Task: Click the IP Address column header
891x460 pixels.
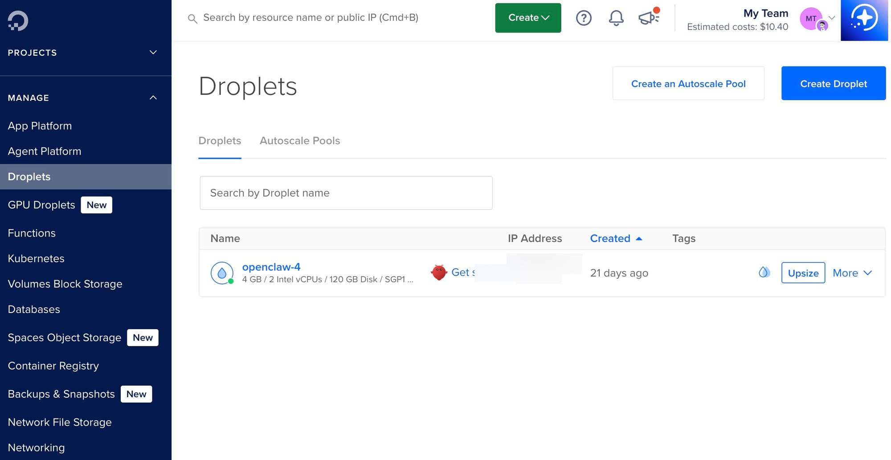Action: click(x=535, y=238)
